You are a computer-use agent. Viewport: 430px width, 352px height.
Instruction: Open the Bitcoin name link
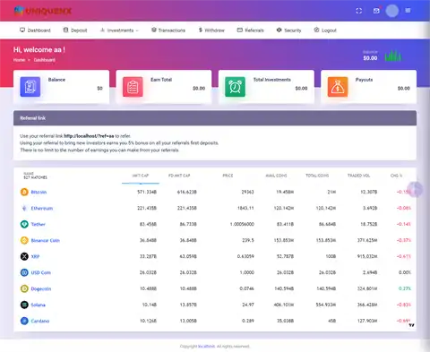point(39,192)
